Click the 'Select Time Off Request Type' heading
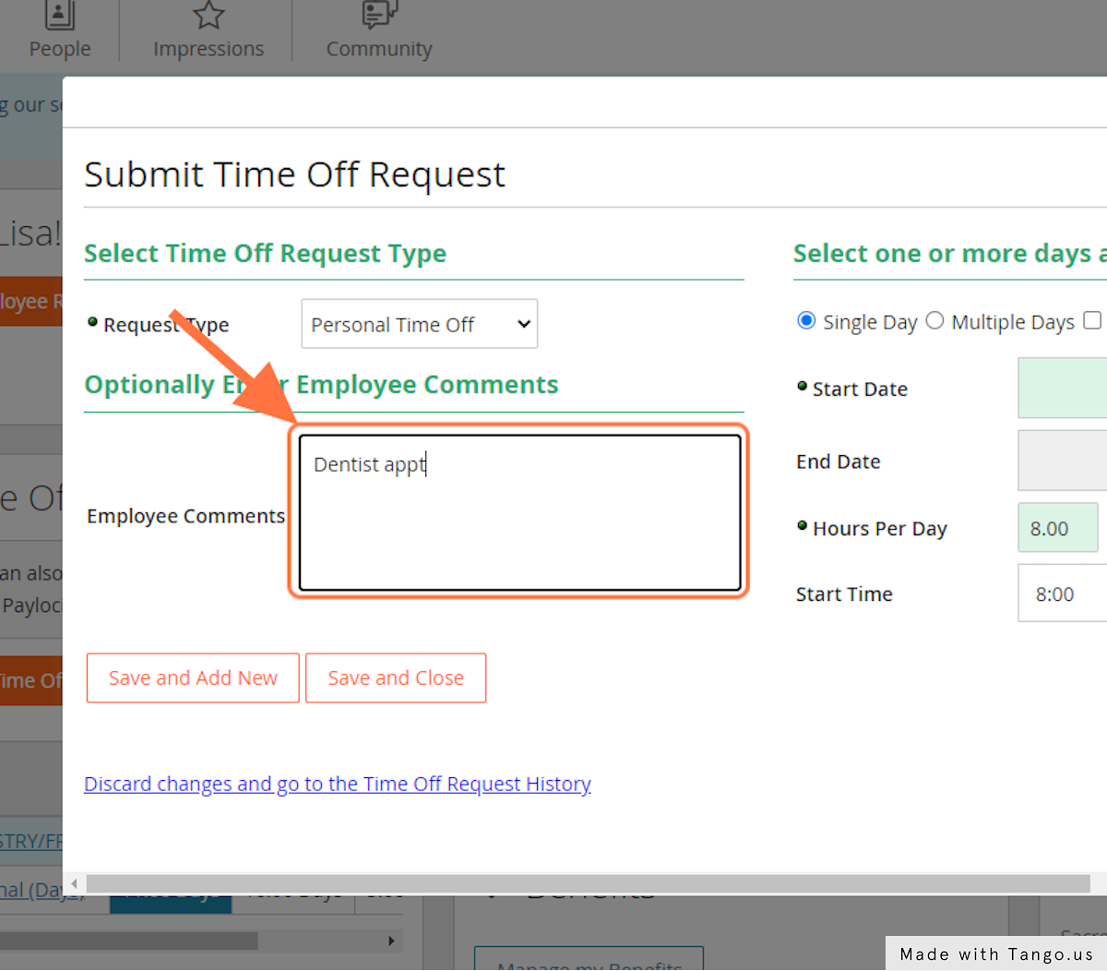 [x=266, y=254]
